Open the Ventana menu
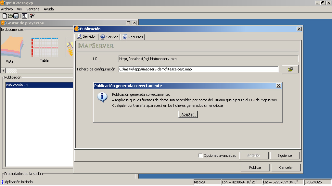The width and height of the screenshot is (332, 186). [x=33, y=9]
